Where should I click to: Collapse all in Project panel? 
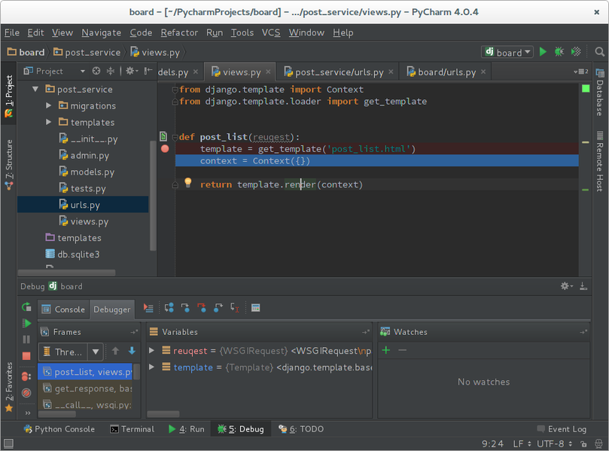click(x=111, y=71)
